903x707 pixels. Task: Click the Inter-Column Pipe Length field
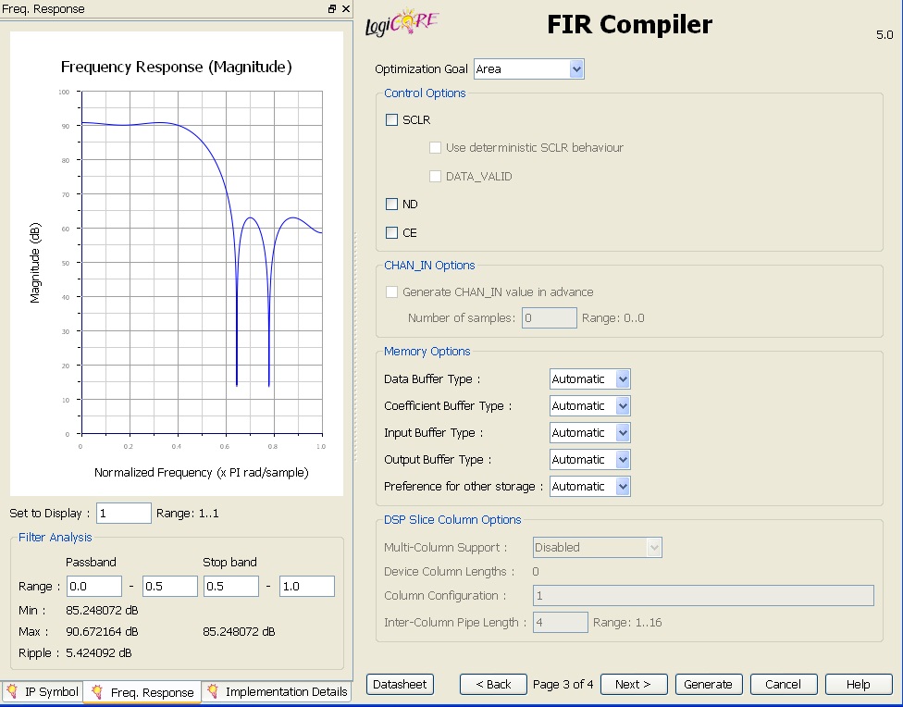click(561, 622)
